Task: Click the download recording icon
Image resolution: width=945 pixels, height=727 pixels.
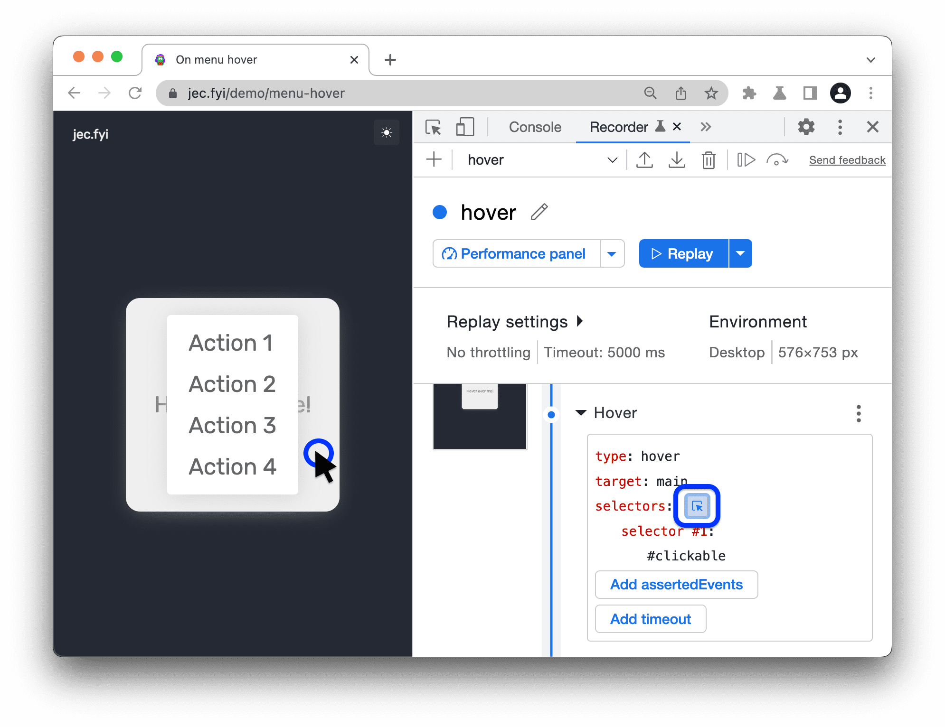Action: tap(675, 159)
